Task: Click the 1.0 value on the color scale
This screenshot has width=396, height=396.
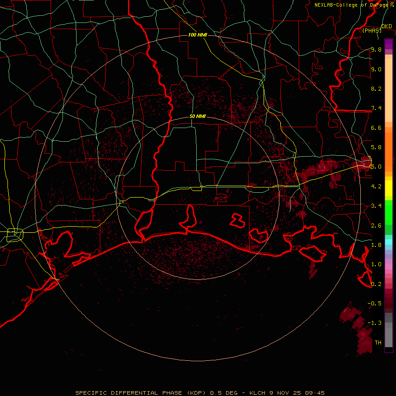Action: point(376,264)
